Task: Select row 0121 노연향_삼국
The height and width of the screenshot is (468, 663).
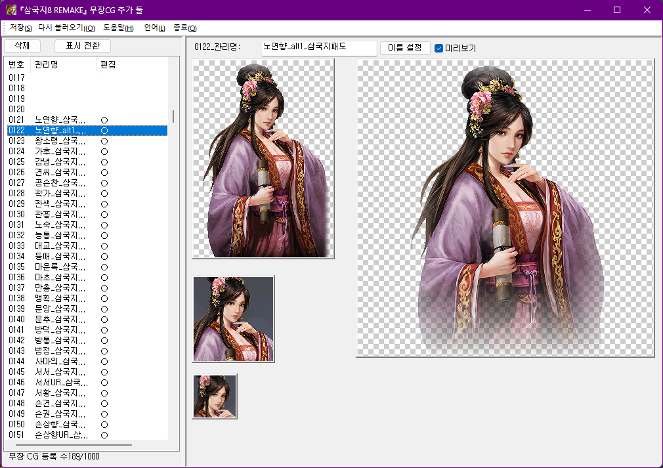Action: [x=87, y=120]
